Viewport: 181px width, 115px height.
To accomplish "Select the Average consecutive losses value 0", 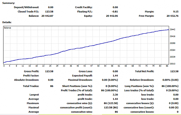I will [178, 112].
